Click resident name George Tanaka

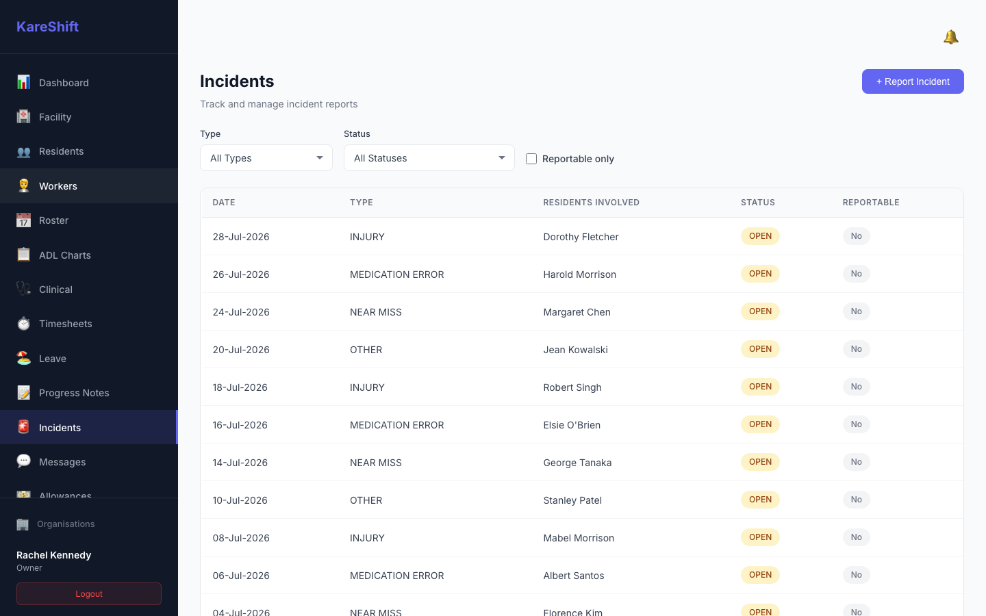(x=577, y=463)
